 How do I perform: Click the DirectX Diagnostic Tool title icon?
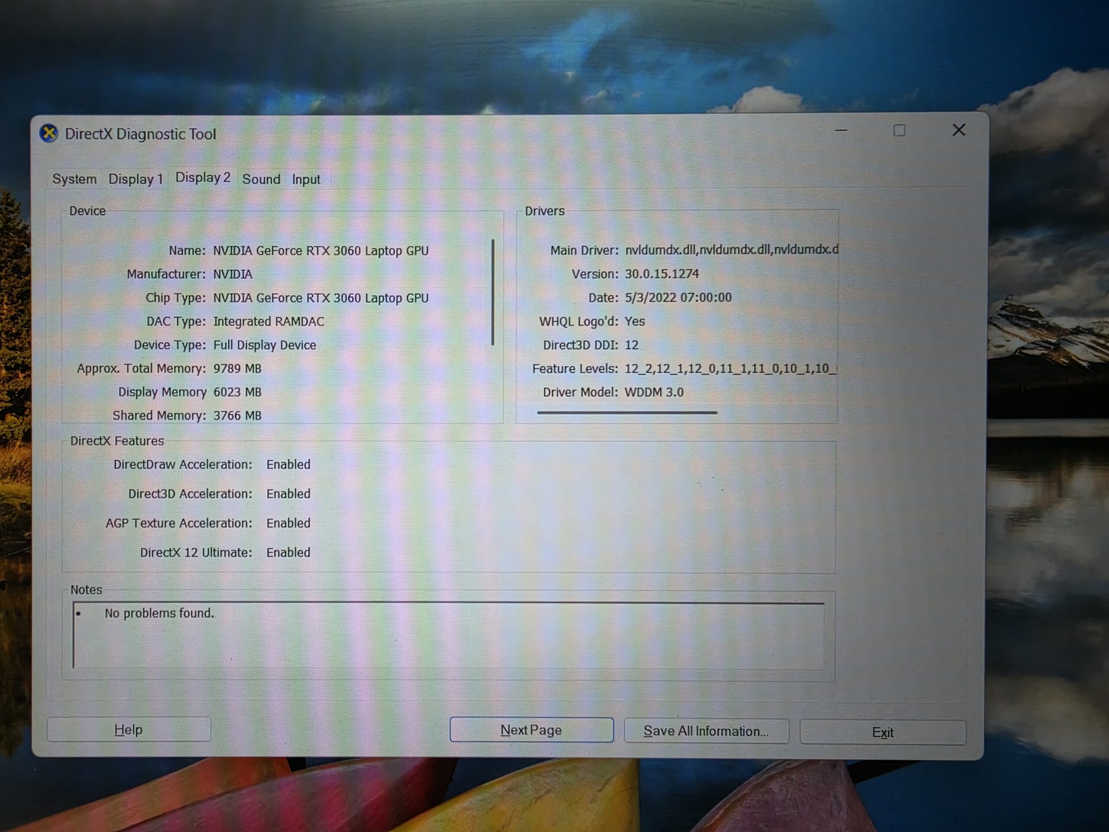pos(49,133)
